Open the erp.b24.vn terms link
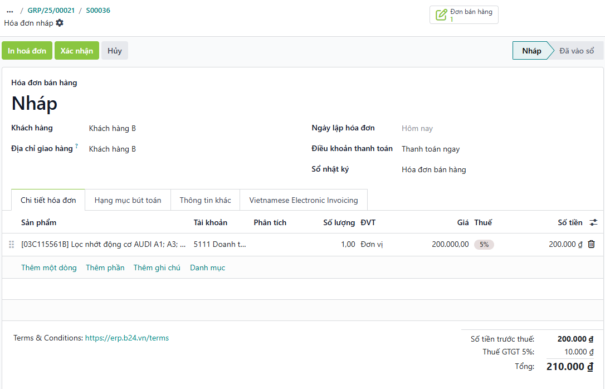Viewport: 605px width, 389px height. pyautogui.click(x=126, y=338)
